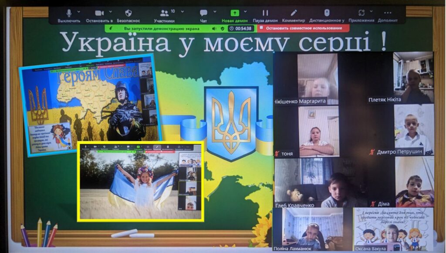Open the Комментировать annotation pencil tool
446x253 pixels.
click(x=294, y=16)
